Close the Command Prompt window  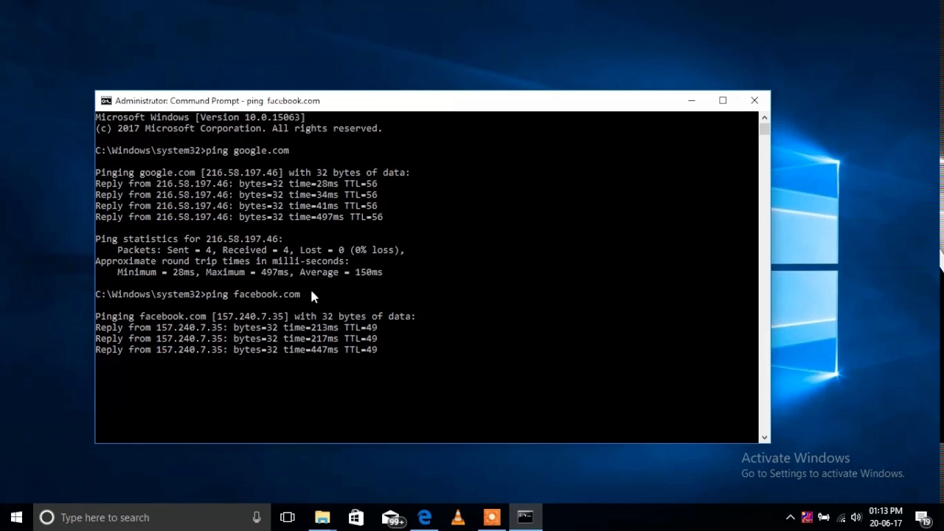754,101
